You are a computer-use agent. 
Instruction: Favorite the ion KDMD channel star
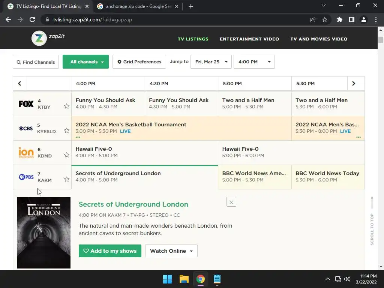(67, 155)
